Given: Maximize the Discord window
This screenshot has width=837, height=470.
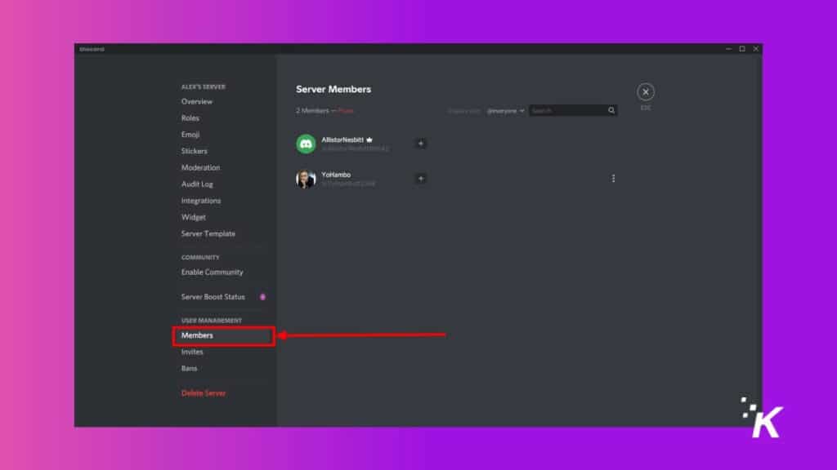Looking at the screenshot, I should (x=742, y=48).
